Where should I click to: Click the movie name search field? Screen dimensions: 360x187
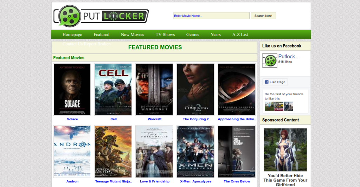point(211,15)
